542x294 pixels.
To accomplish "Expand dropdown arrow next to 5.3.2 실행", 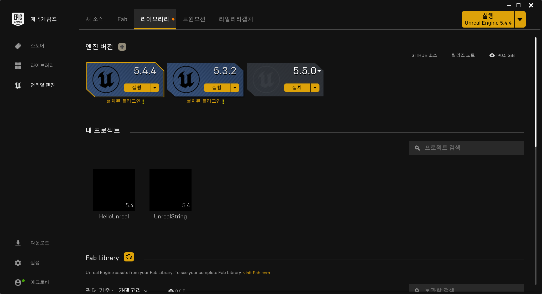I will coord(235,88).
